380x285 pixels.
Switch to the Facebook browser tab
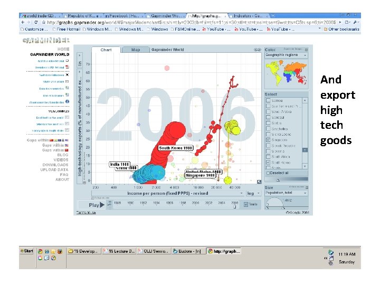coord(124,16)
